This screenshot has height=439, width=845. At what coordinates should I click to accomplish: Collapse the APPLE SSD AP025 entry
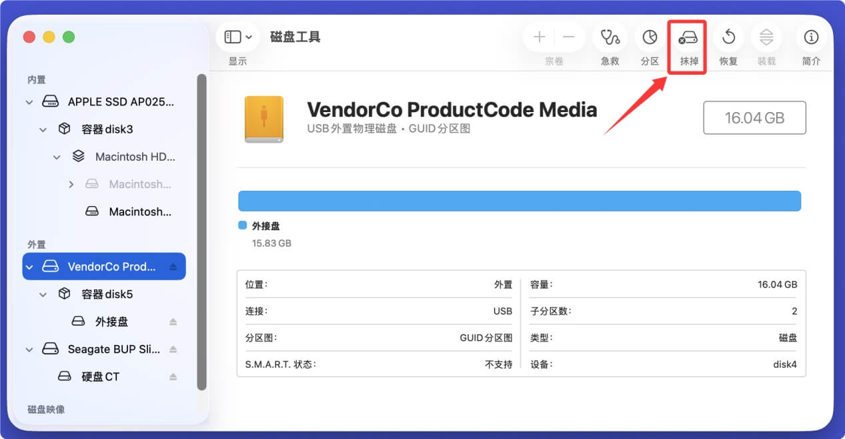[x=29, y=101]
